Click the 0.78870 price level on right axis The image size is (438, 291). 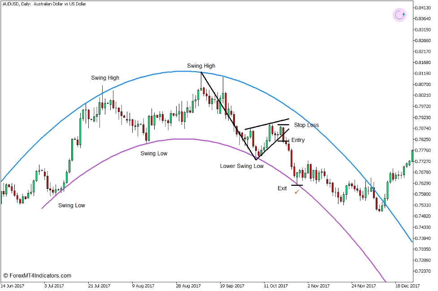point(423,129)
